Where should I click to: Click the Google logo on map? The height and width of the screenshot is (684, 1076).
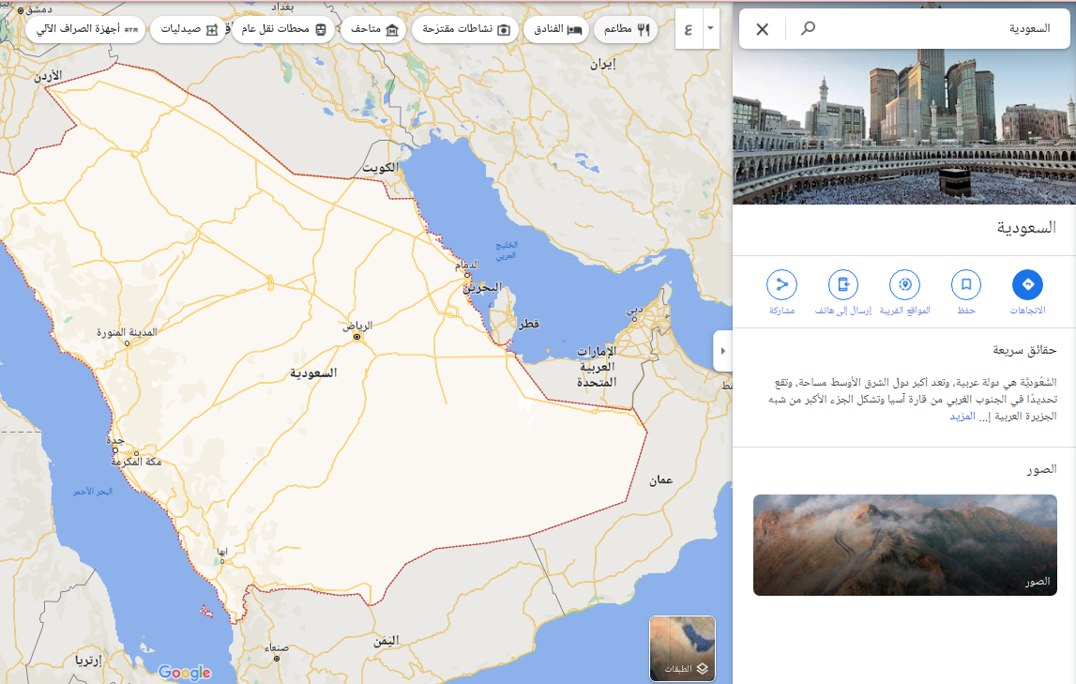tap(185, 673)
